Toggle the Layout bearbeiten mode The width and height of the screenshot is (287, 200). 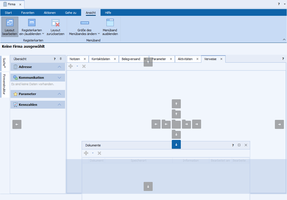pos(10,27)
